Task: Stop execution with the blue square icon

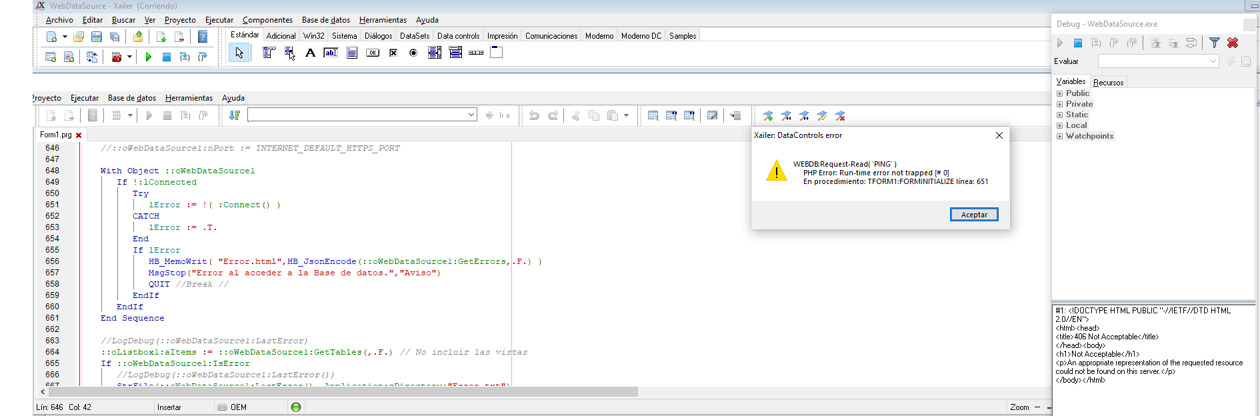Action: (x=167, y=57)
